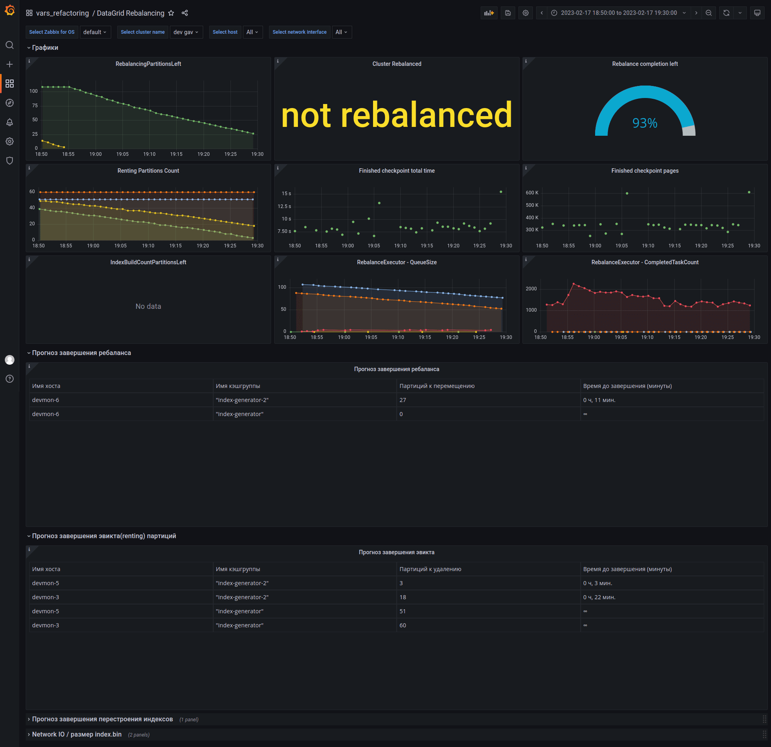Open the dev gav cluster dropdown
The height and width of the screenshot is (747, 771).
click(x=186, y=32)
